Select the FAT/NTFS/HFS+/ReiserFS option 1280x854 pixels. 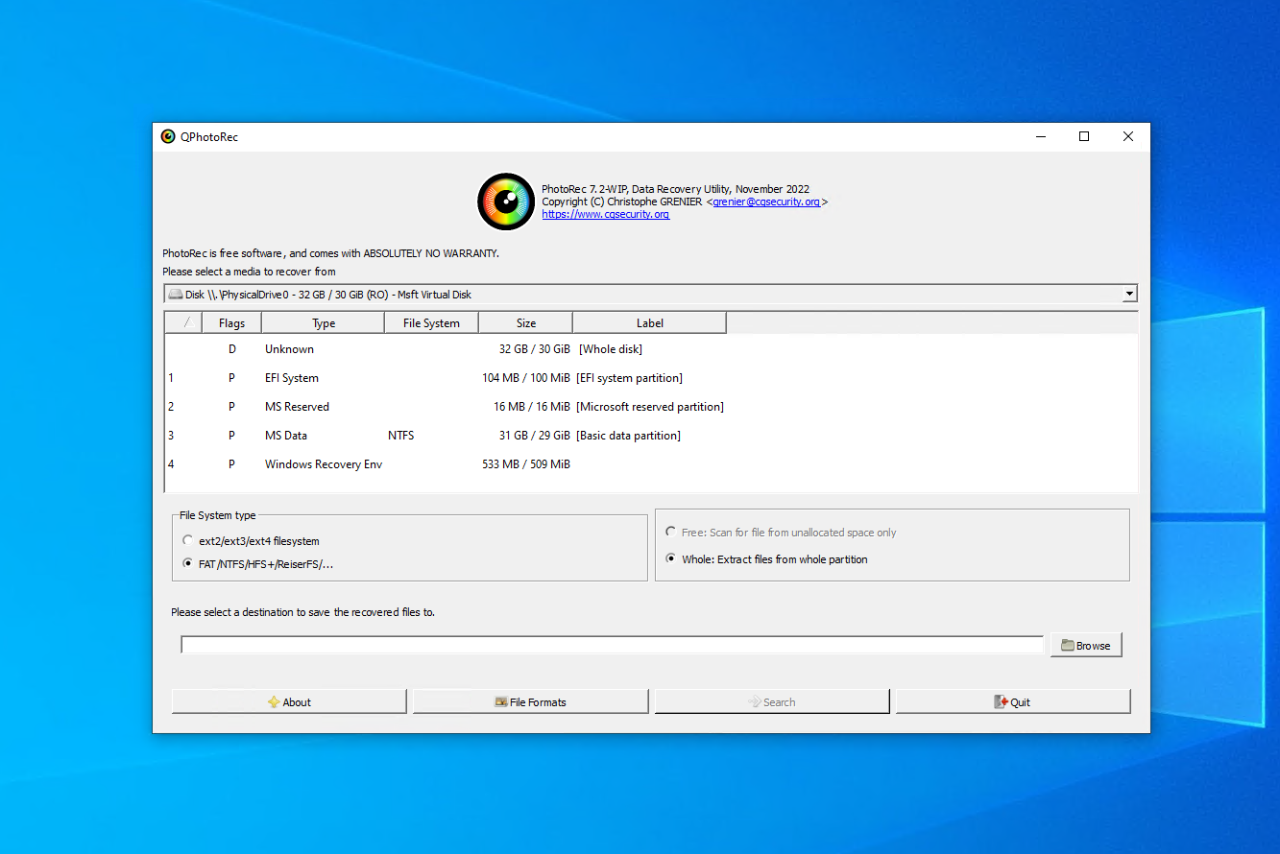pyautogui.click(x=188, y=563)
